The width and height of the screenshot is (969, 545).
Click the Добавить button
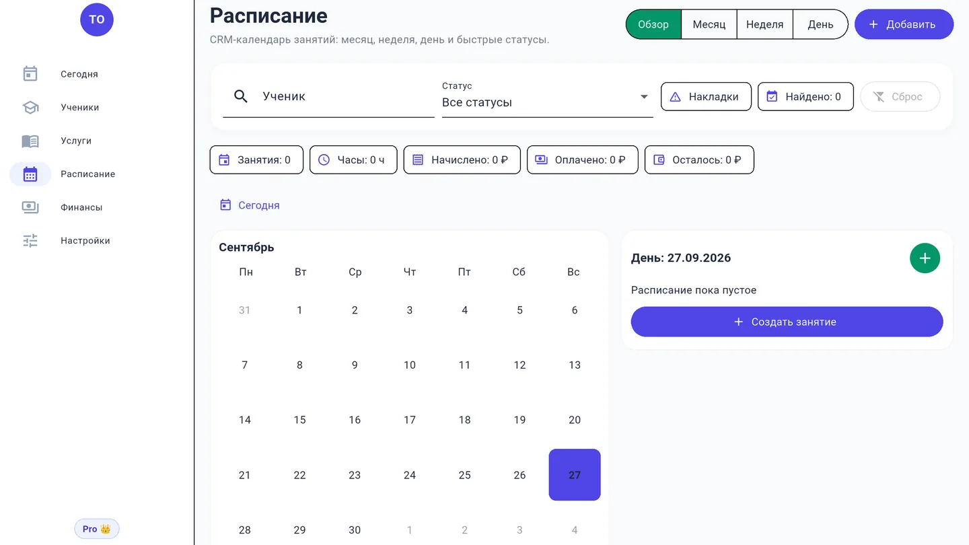904,24
